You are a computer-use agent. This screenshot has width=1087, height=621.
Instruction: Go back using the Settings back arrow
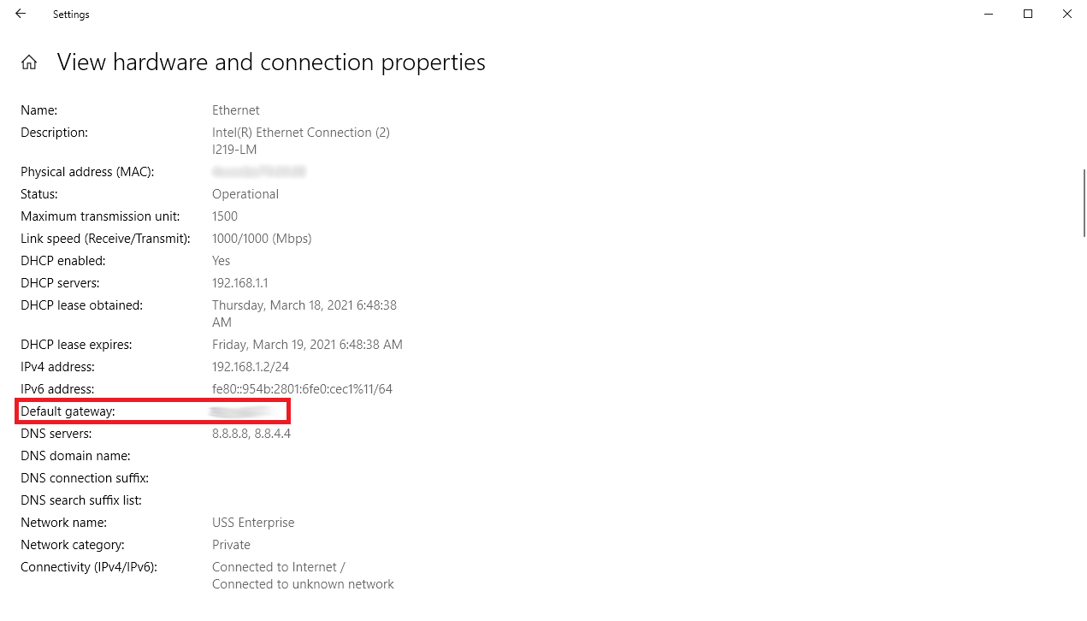pyautogui.click(x=21, y=14)
